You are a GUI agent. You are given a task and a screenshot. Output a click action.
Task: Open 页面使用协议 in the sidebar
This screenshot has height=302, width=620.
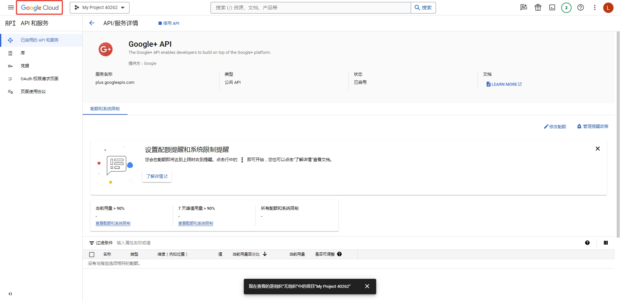pyautogui.click(x=41, y=92)
